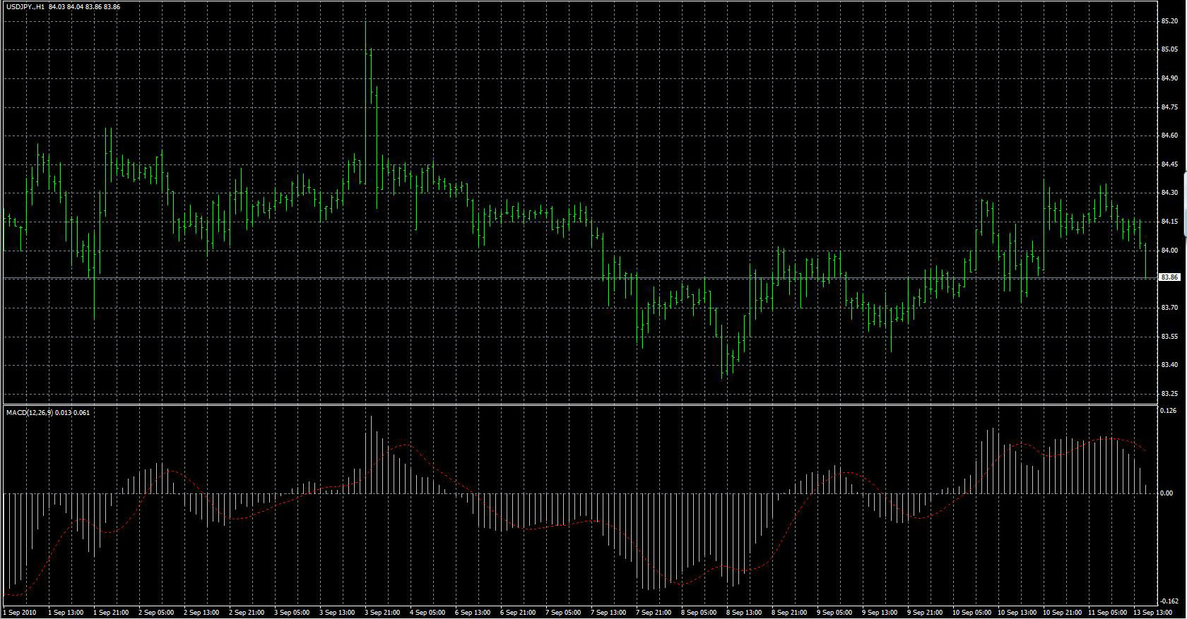
Task: Select the 9 Sep 13:00 time label
Action: [880, 613]
